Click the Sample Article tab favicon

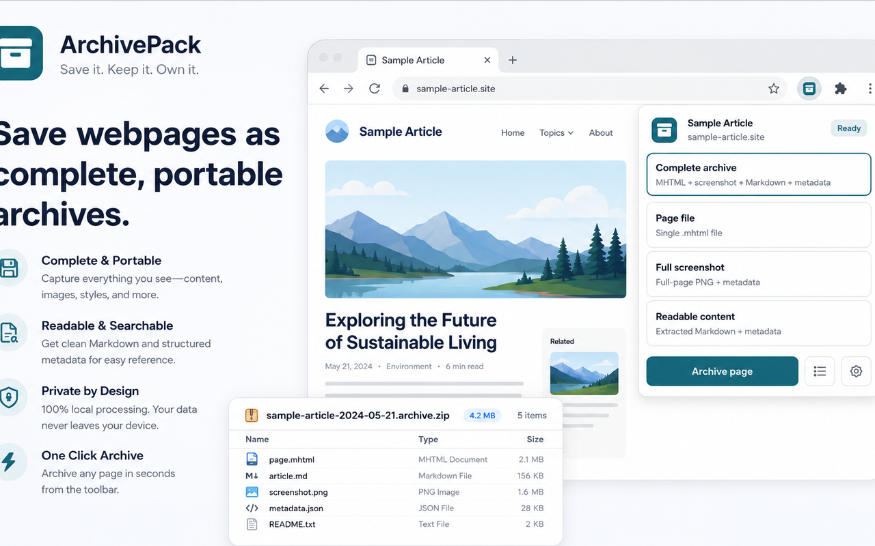[x=371, y=60]
